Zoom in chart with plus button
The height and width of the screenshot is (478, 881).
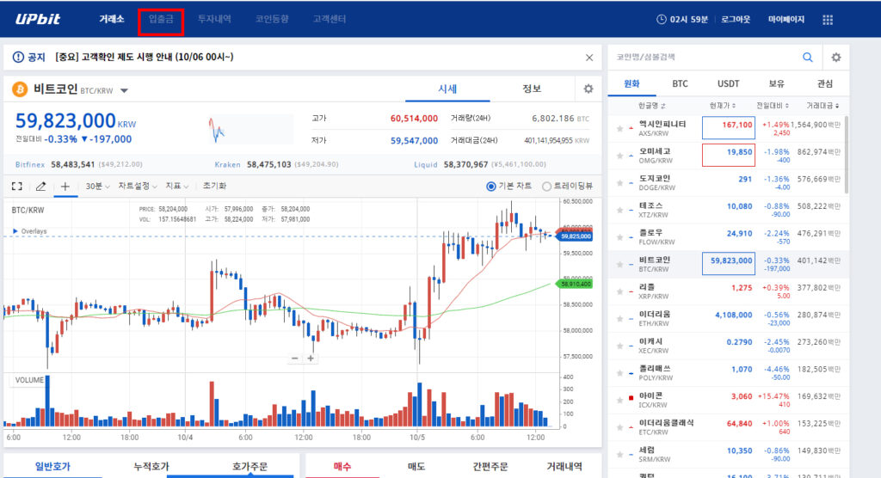[x=311, y=358]
